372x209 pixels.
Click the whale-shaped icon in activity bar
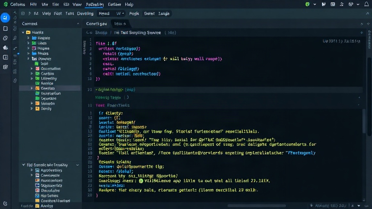pyautogui.click(x=5, y=48)
